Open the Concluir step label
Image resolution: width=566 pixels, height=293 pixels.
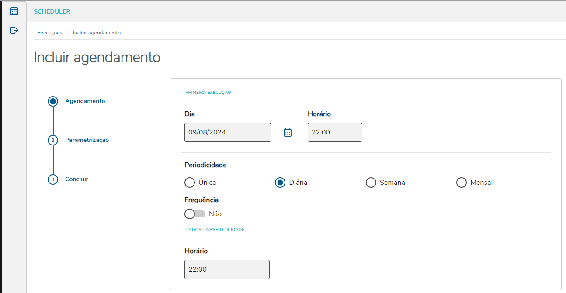pyautogui.click(x=76, y=179)
